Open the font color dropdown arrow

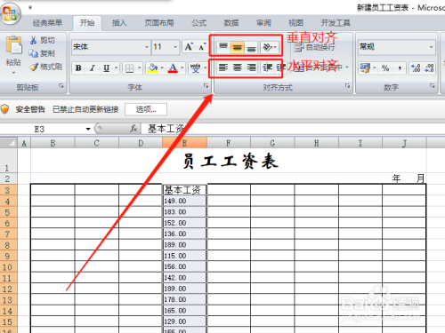coord(182,68)
